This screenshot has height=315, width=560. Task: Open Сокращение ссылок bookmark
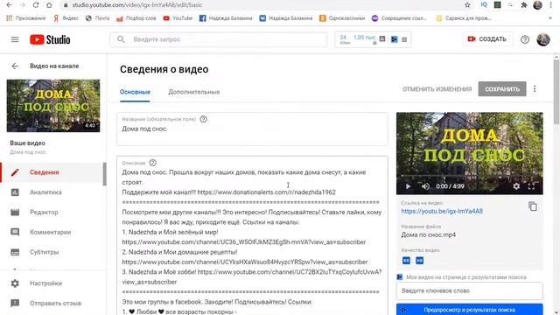[x=399, y=18]
